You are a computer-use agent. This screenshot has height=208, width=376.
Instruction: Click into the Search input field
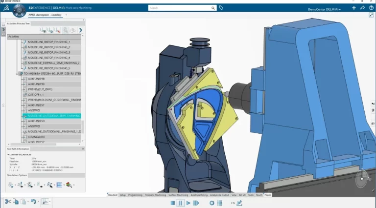[x=181, y=8]
